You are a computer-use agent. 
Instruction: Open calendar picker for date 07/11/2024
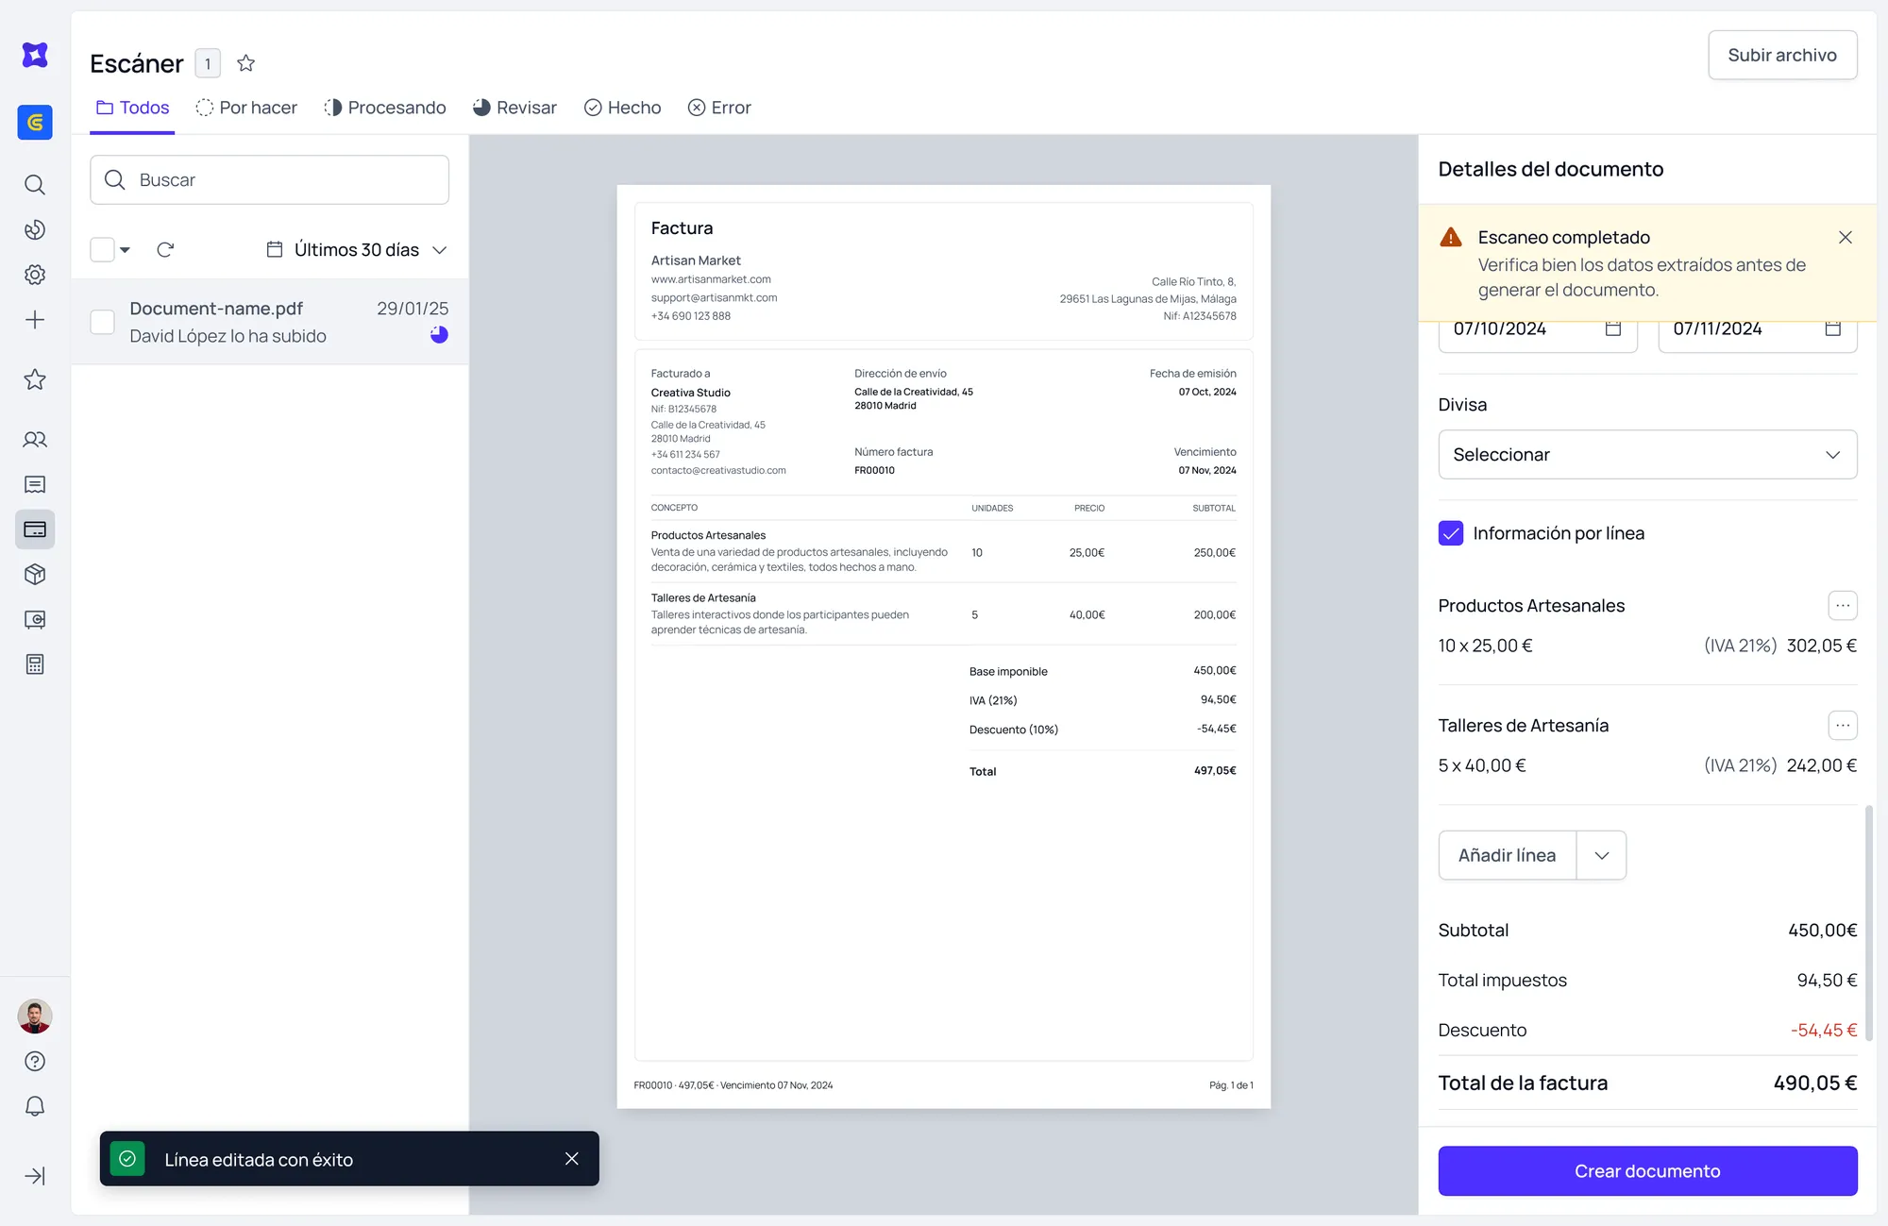(x=1833, y=328)
